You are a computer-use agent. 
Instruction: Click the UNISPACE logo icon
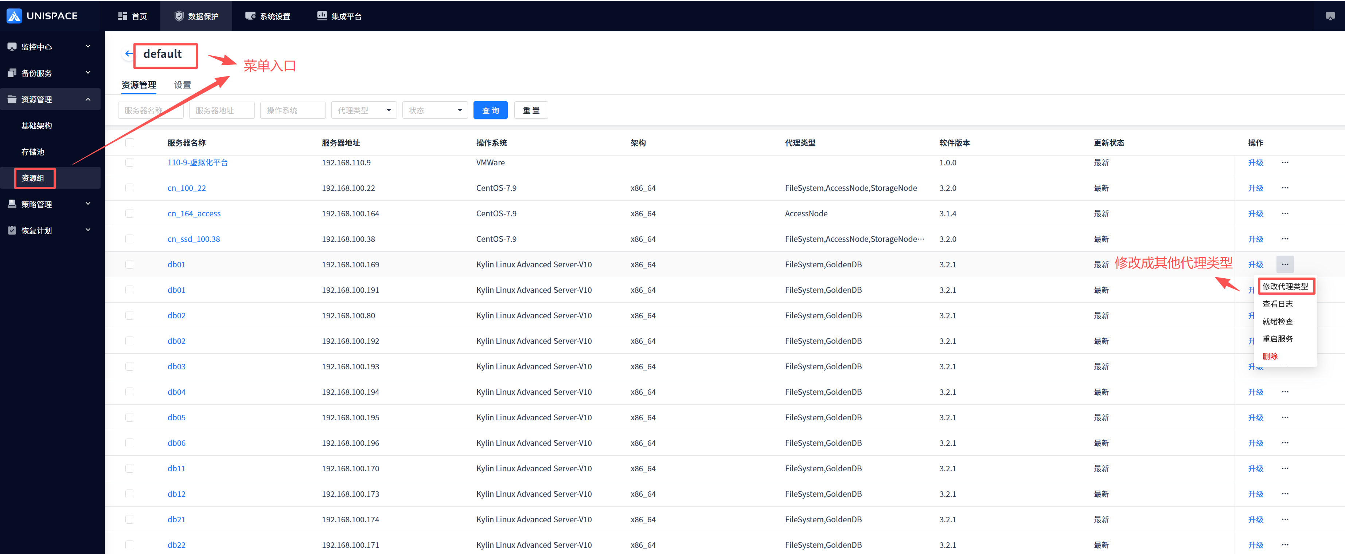[x=14, y=16]
